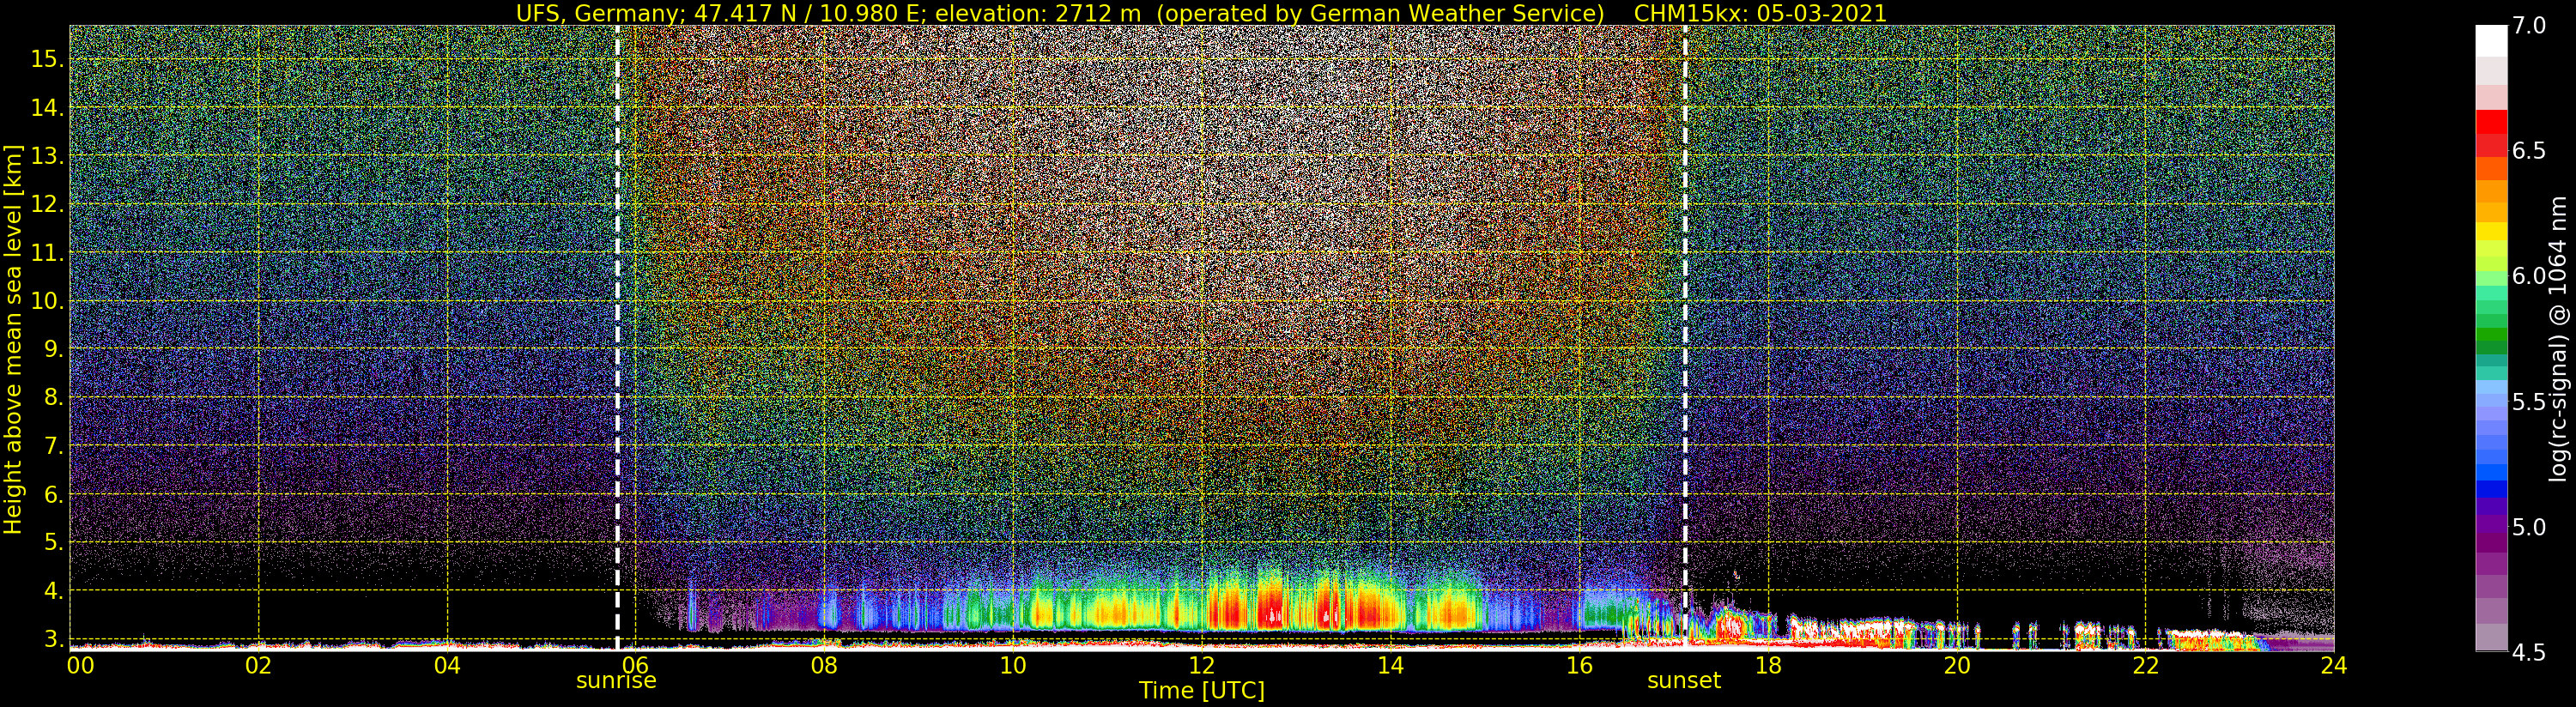Viewport: 2576px width, 707px height.
Task: Click the 'sunset' label below the axis
Action: tap(1684, 681)
